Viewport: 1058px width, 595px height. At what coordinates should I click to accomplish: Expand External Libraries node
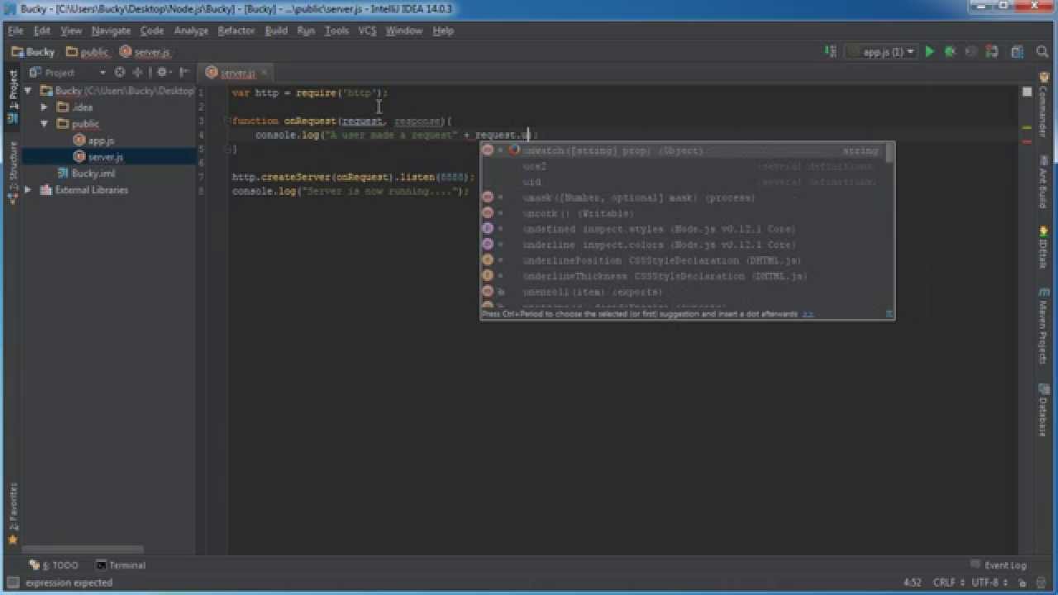pos(28,190)
